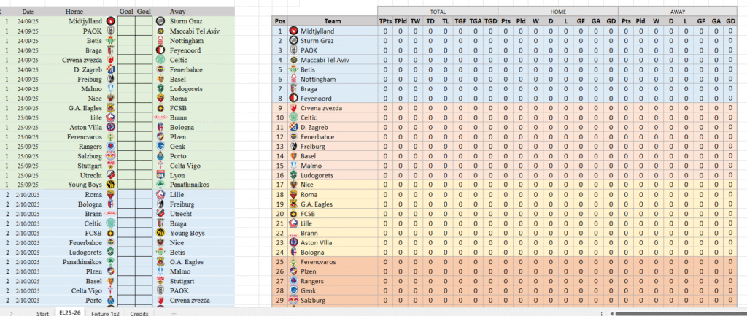Switch to the Start sheet tab
Screen dimensions: 747x316
[x=42, y=312]
